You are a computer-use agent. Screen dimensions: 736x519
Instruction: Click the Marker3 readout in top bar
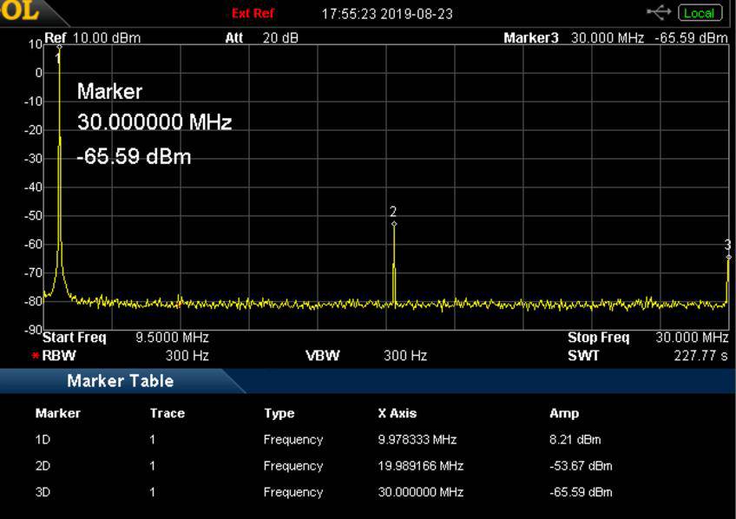pos(614,38)
